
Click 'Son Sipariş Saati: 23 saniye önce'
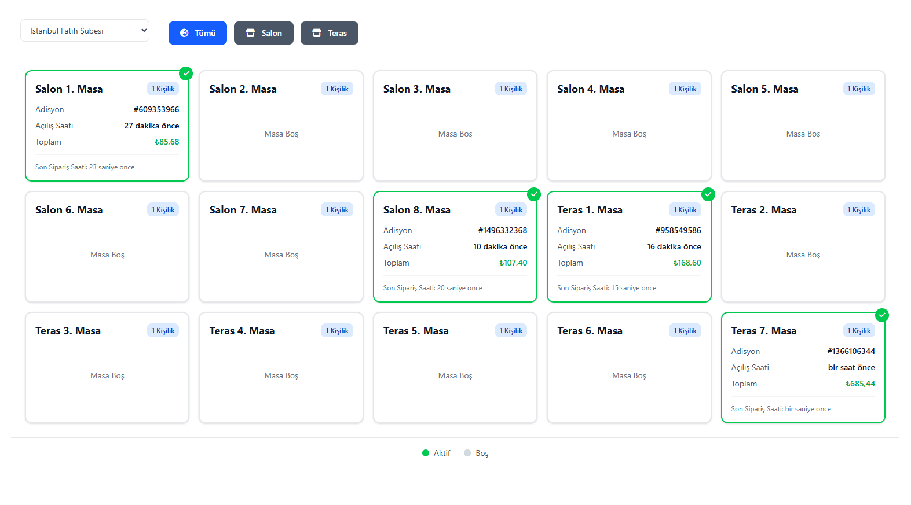(85, 167)
